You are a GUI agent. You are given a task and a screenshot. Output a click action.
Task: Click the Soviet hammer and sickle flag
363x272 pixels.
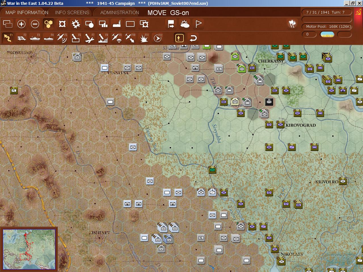pyautogui.click(x=358, y=12)
